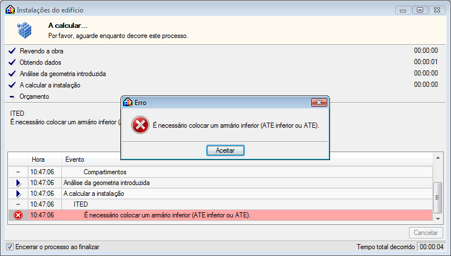Close the Erro dialog with red X

pyautogui.click(x=319, y=102)
